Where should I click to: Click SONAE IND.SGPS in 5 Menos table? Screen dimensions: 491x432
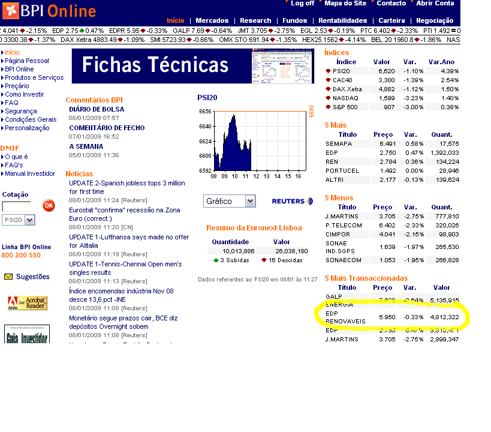pyautogui.click(x=341, y=247)
